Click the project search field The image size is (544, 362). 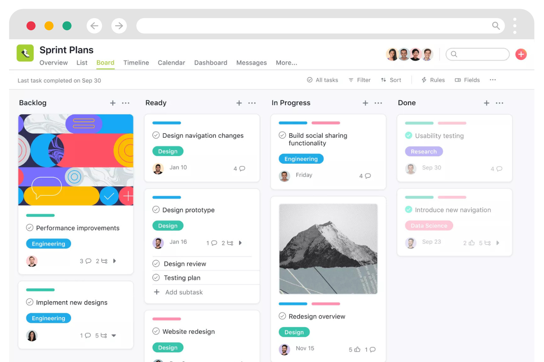(x=477, y=54)
